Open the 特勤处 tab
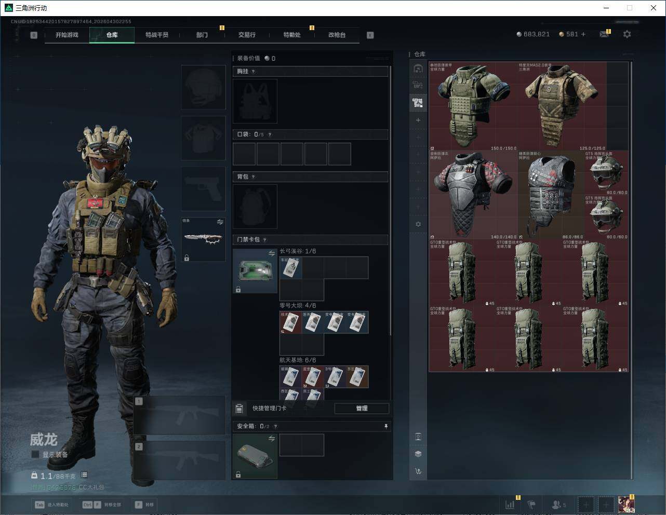 292,35
